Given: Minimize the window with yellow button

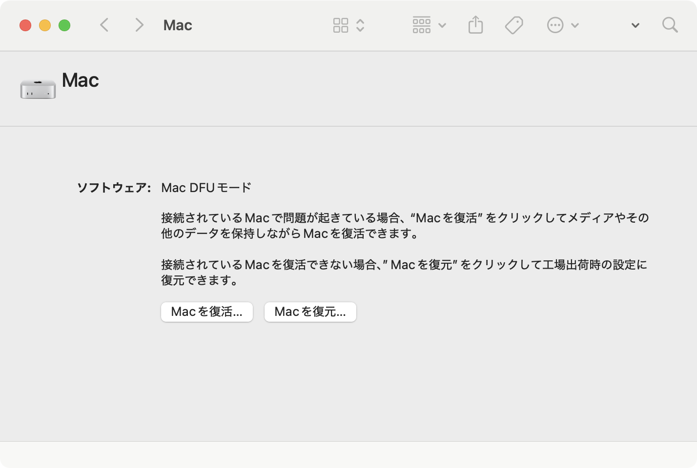Looking at the screenshot, I should [x=45, y=25].
